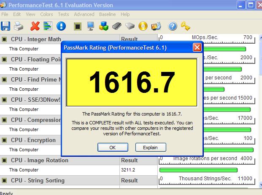Open the Baseline menu
Screen dimensions: 262x195
coord(108,14)
